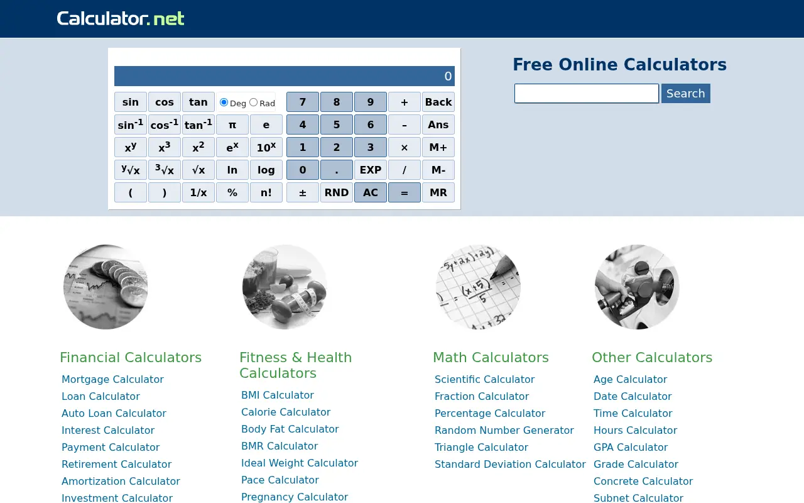Focus the calculator search field
Screen dimensions: 804x503
tap(587, 93)
